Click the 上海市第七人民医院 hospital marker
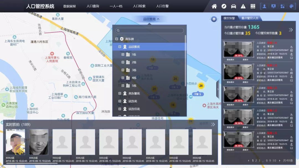 [52, 54]
